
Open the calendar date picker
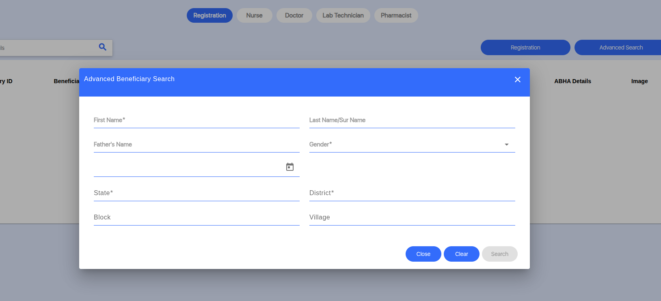coord(289,167)
